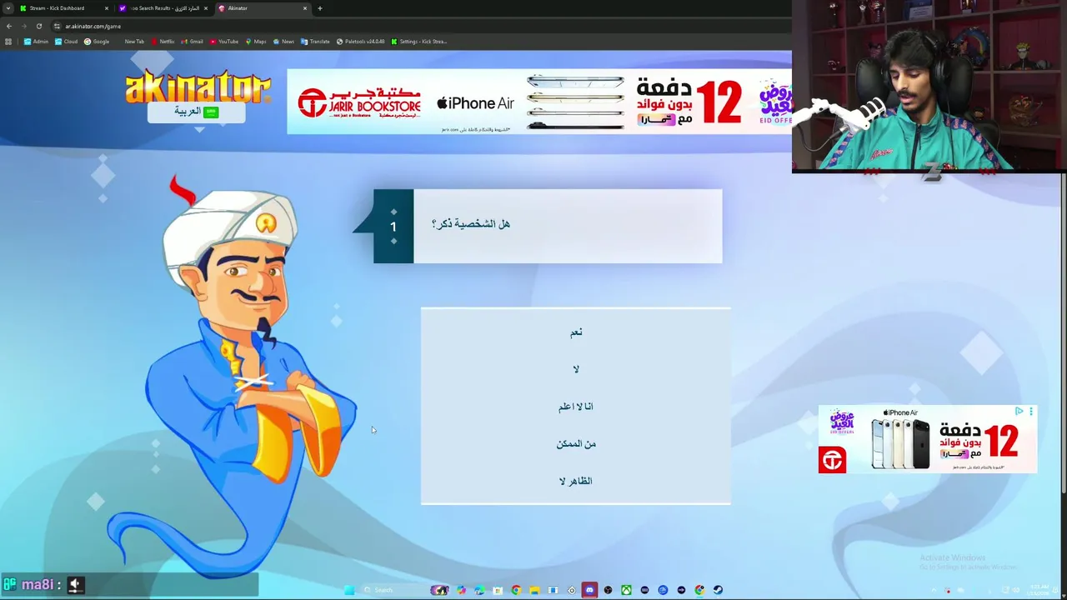The width and height of the screenshot is (1067, 600).
Task: Open the Netflix bookmark
Action: 163,42
